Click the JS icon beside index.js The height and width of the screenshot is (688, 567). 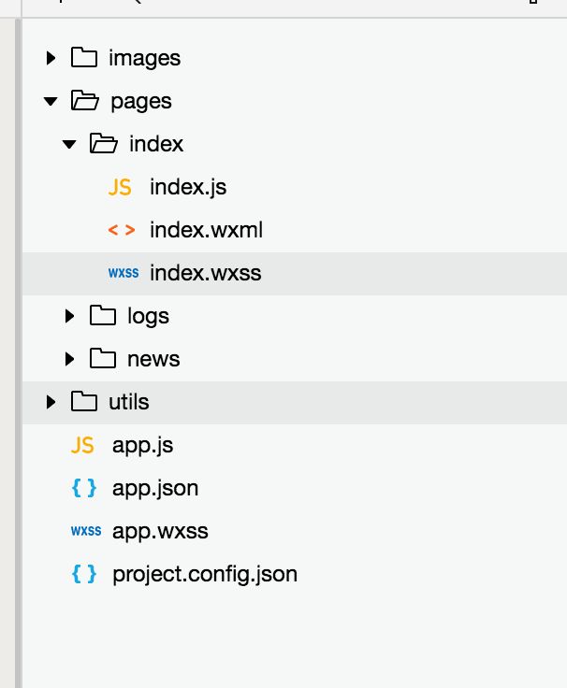click(x=120, y=187)
